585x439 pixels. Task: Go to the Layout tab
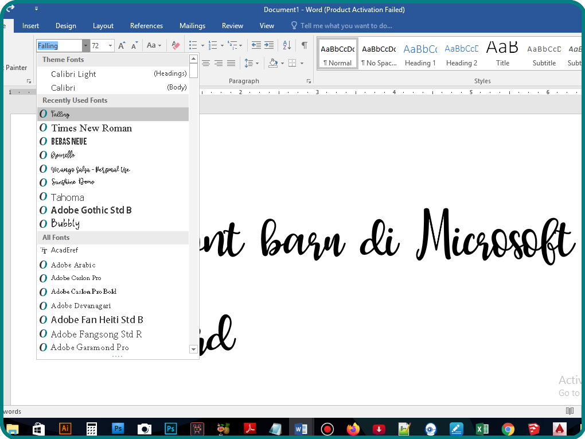(x=103, y=26)
